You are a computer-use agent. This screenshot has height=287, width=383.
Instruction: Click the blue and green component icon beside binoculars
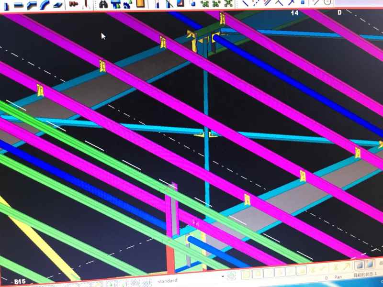(116, 4)
